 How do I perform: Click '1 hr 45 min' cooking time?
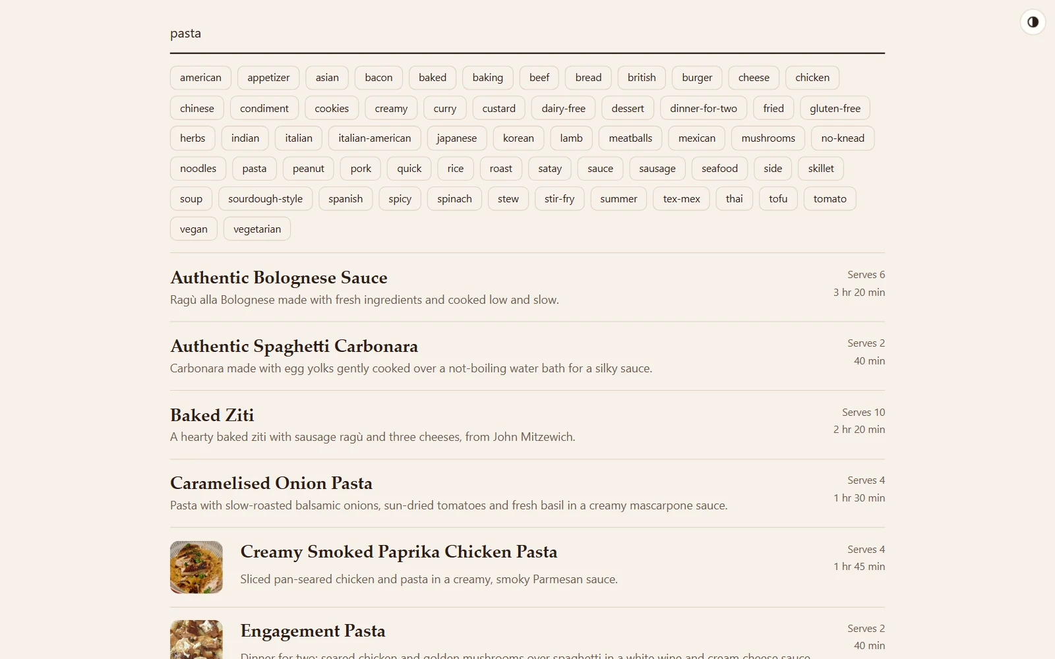coord(859,566)
